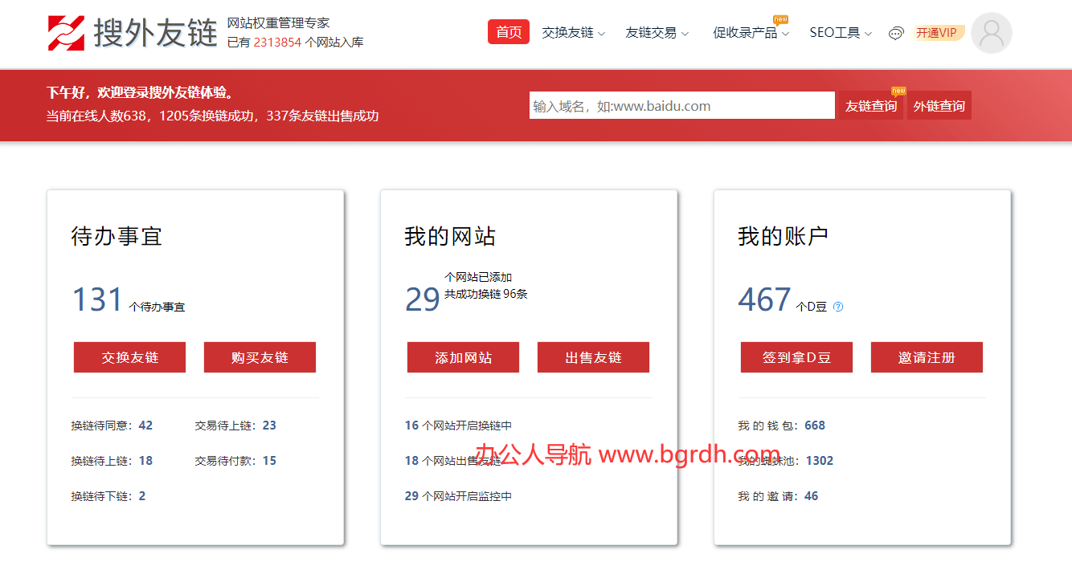The width and height of the screenshot is (1072, 566).
Task: Click the D豆 help question mark icon
Action: click(838, 307)
